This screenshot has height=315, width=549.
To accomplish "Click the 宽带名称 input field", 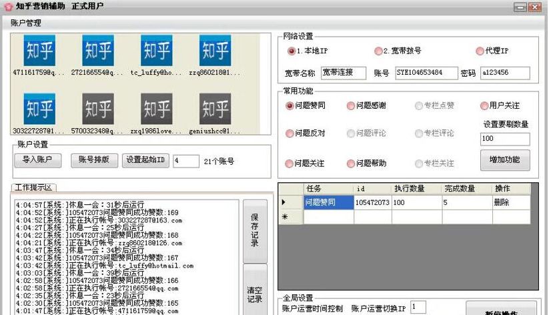I will [x=344, y=73].
